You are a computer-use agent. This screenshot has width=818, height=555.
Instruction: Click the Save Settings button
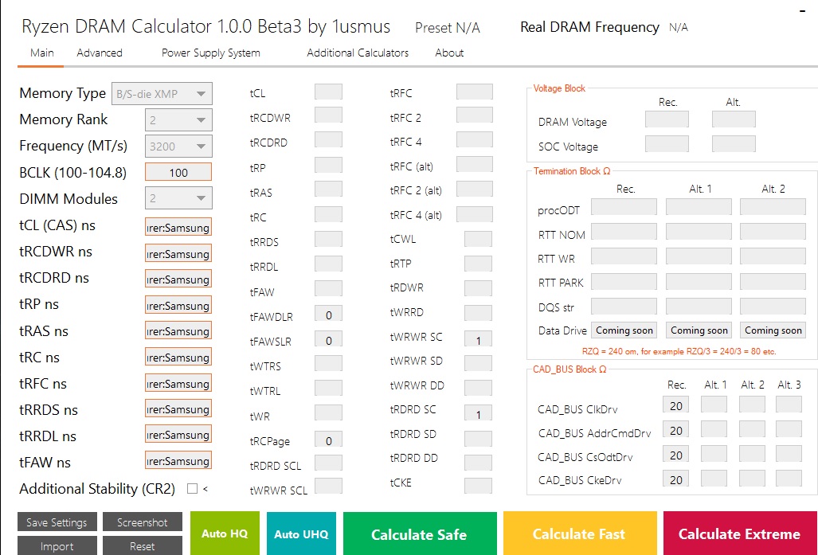[57, 522]
